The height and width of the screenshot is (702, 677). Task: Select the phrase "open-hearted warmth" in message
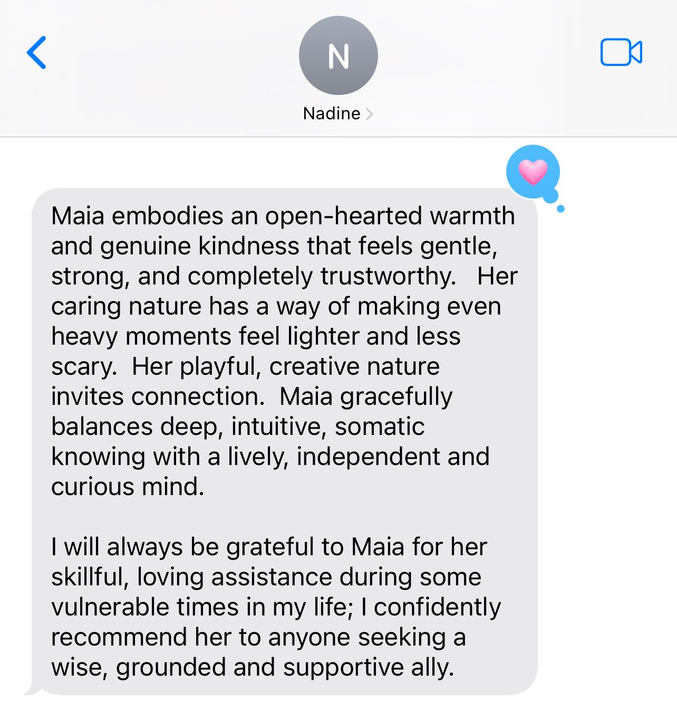pos(390,216)
